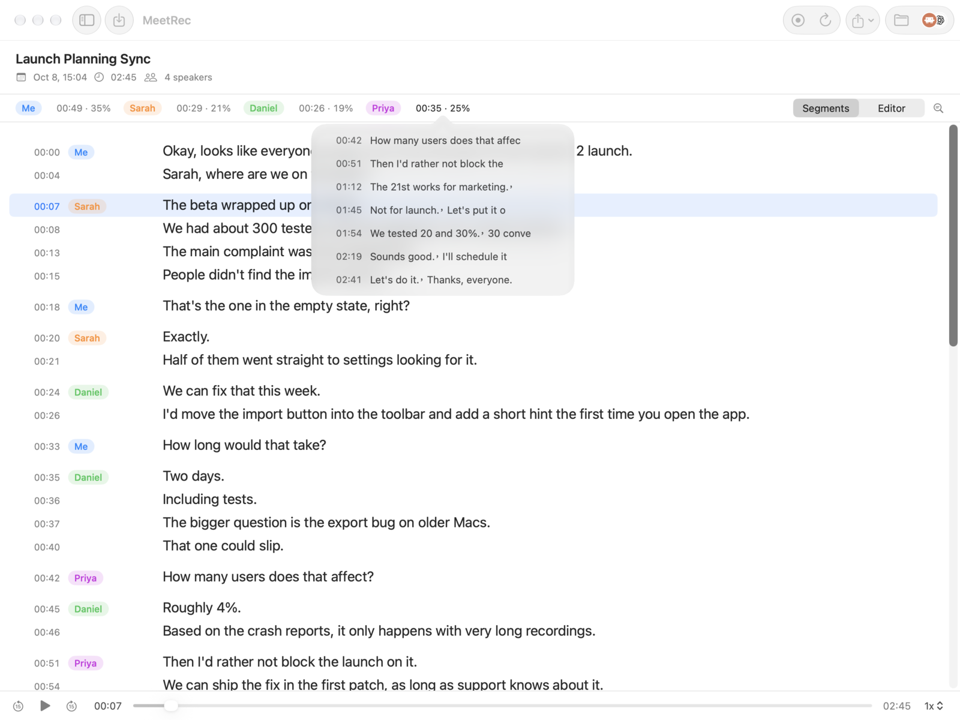Click the speaker avatar icon in toolbar
Screen dimensions: 960x720
coord(933,20)
